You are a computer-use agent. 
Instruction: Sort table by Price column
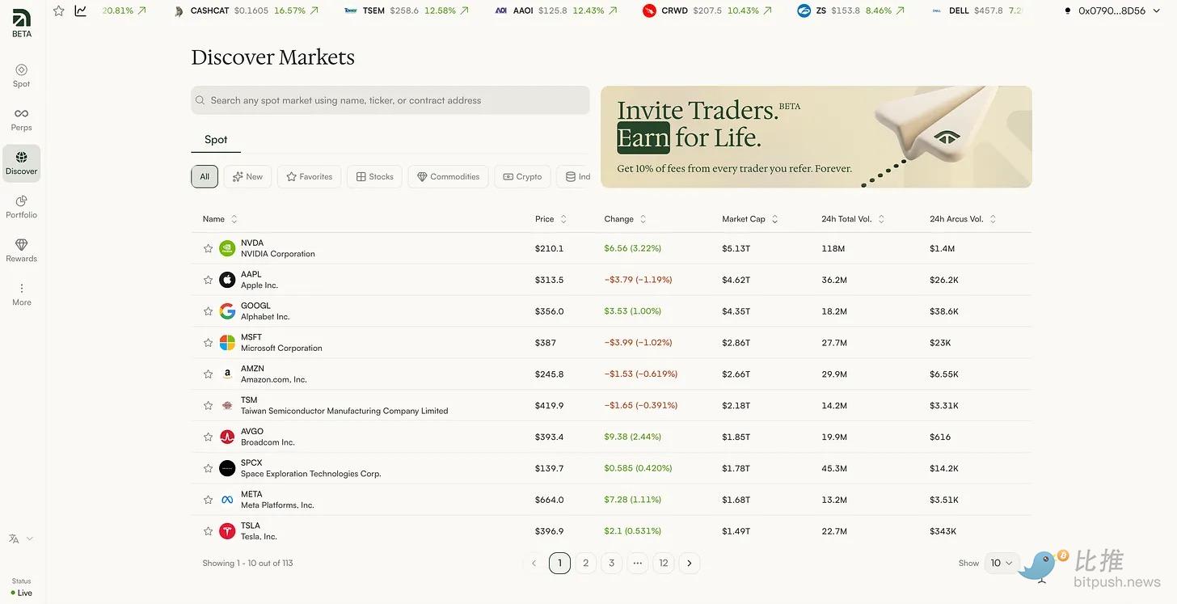pyautogui.click(x=551, y=219)
